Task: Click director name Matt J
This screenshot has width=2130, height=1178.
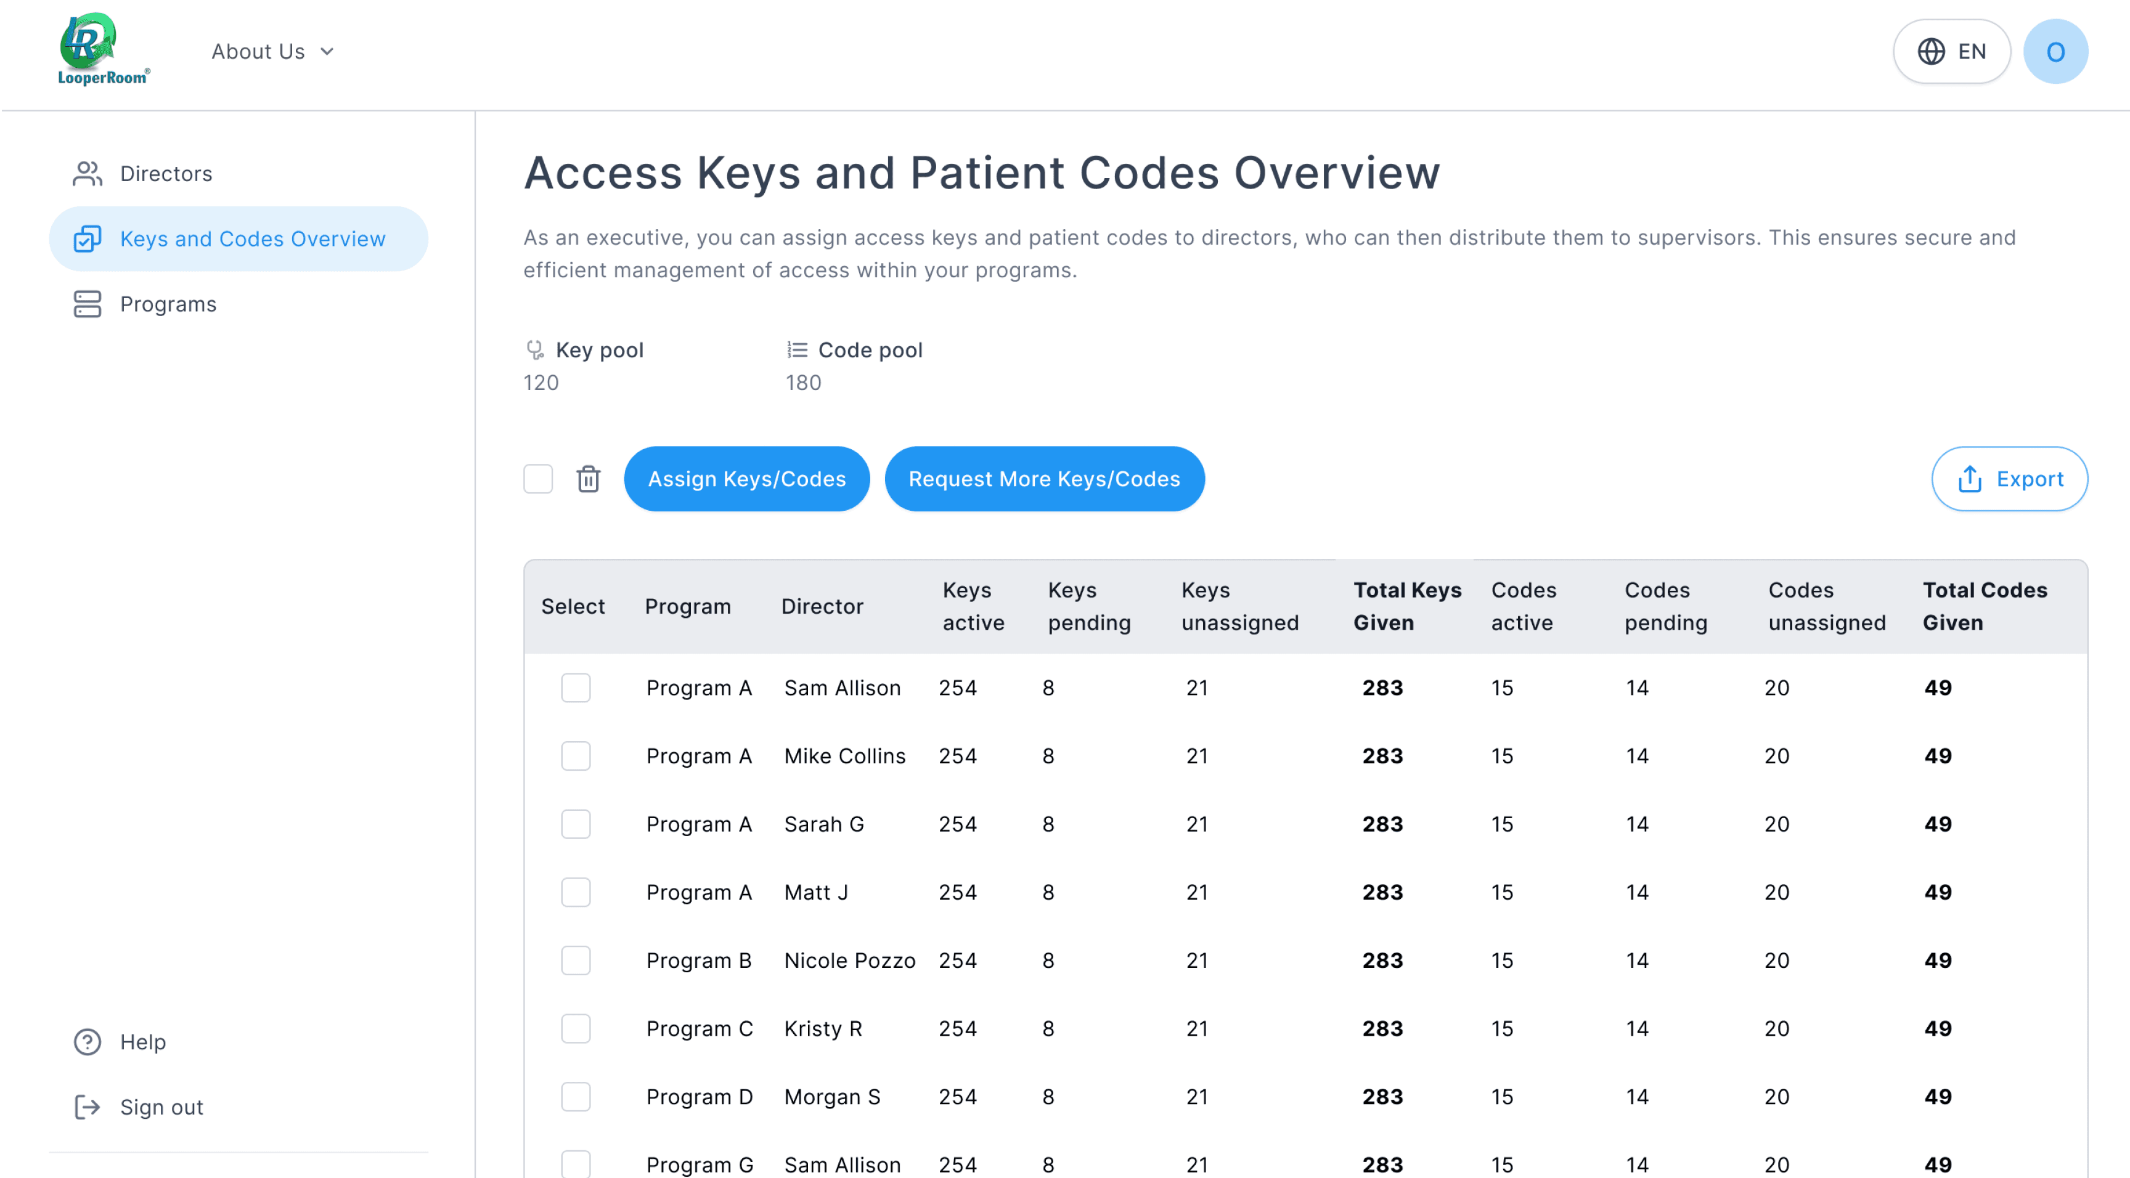Action: tap(816, 892)
